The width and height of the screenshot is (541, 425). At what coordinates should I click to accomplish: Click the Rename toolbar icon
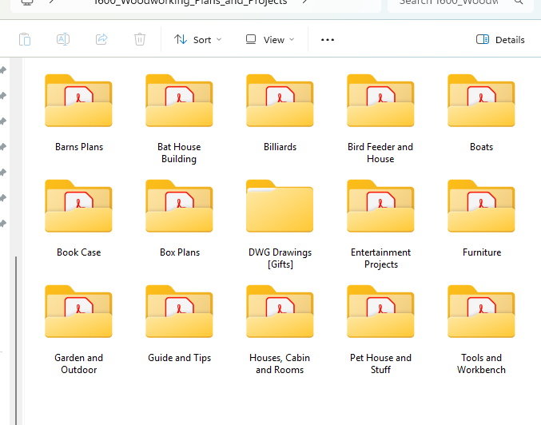coord(63,39)
